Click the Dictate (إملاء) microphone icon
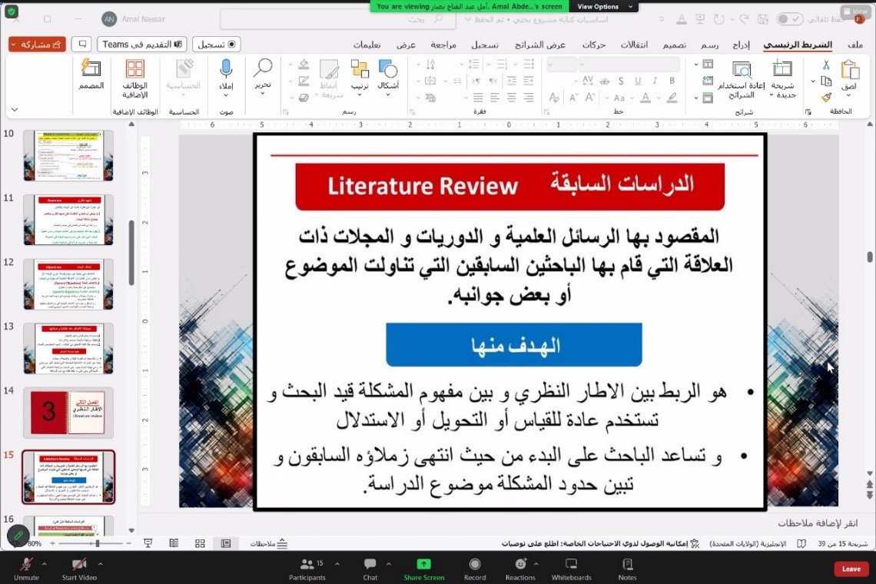The image size is (876, 584). click(x=226, y=72)
